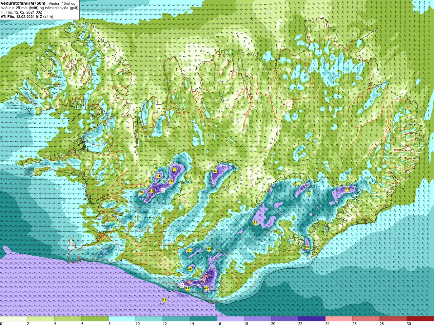Click the 4–6 m/s green legend swatch
The height and width of the screenshot is (326, 434).
click(68, 319)
